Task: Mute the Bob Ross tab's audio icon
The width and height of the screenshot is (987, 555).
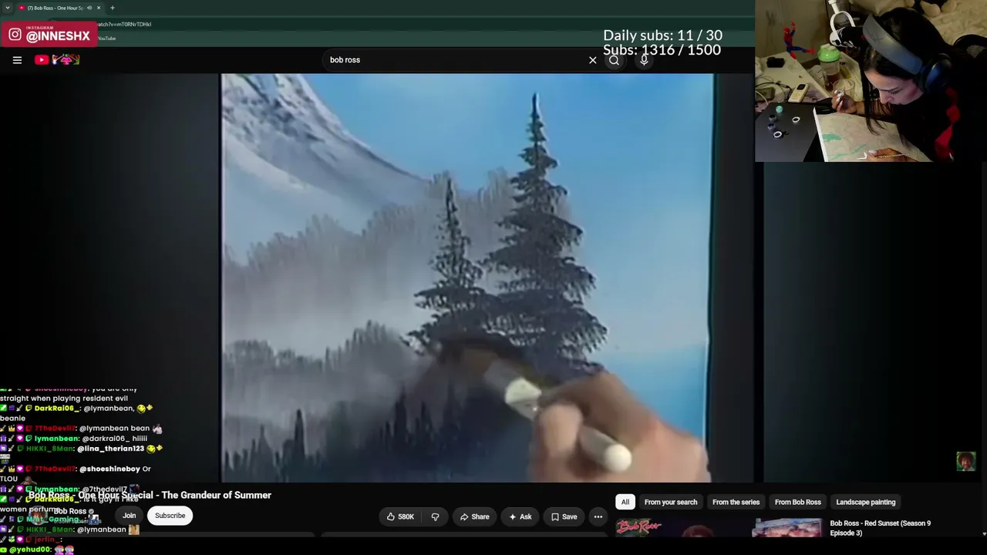Action: [89, 8]
